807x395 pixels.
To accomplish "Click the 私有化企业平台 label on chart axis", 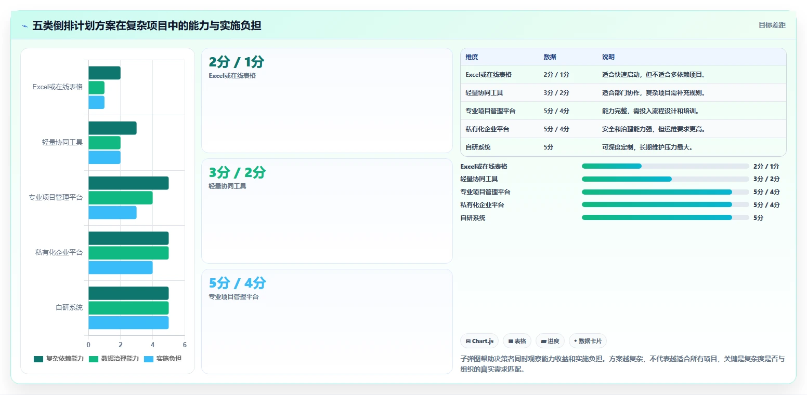I will (59, 253).
